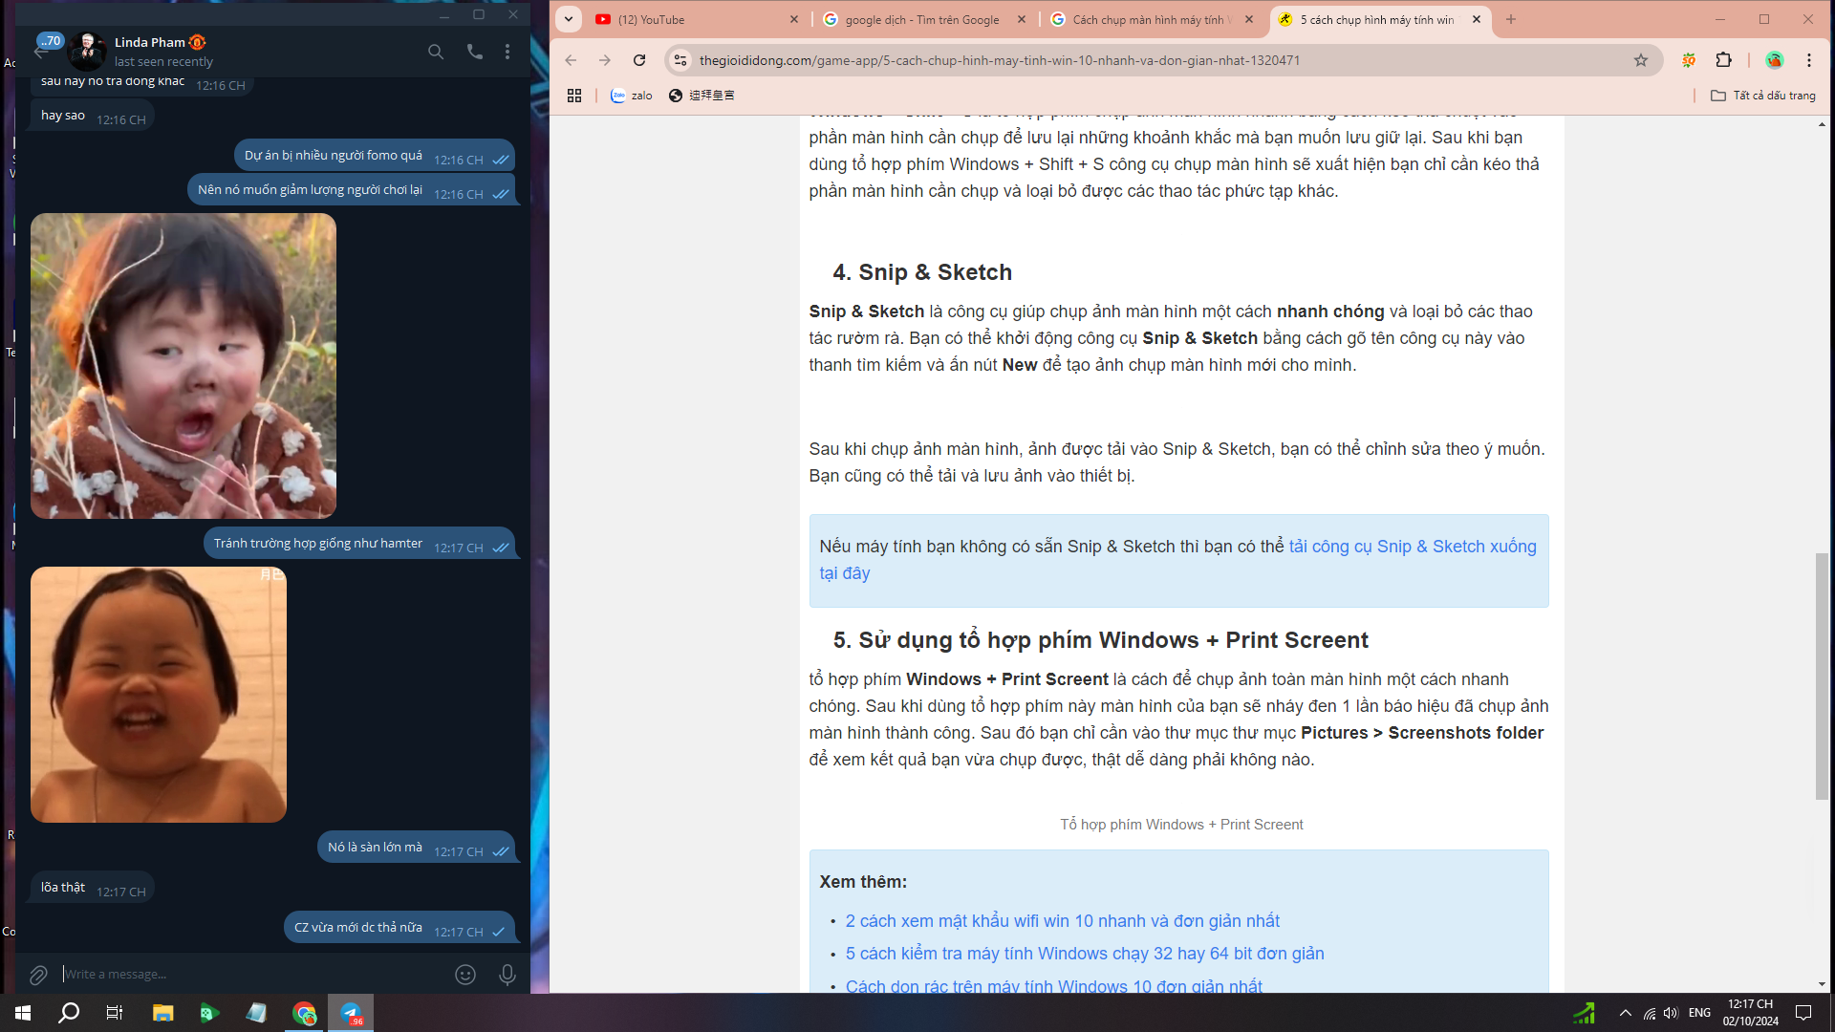Click the green chart tray icon
The height and width of the screenshot is (1032, 1835).
pyautogui.click(x=1584, y=1013)
